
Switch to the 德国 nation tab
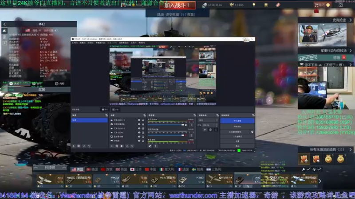(92, 169)
